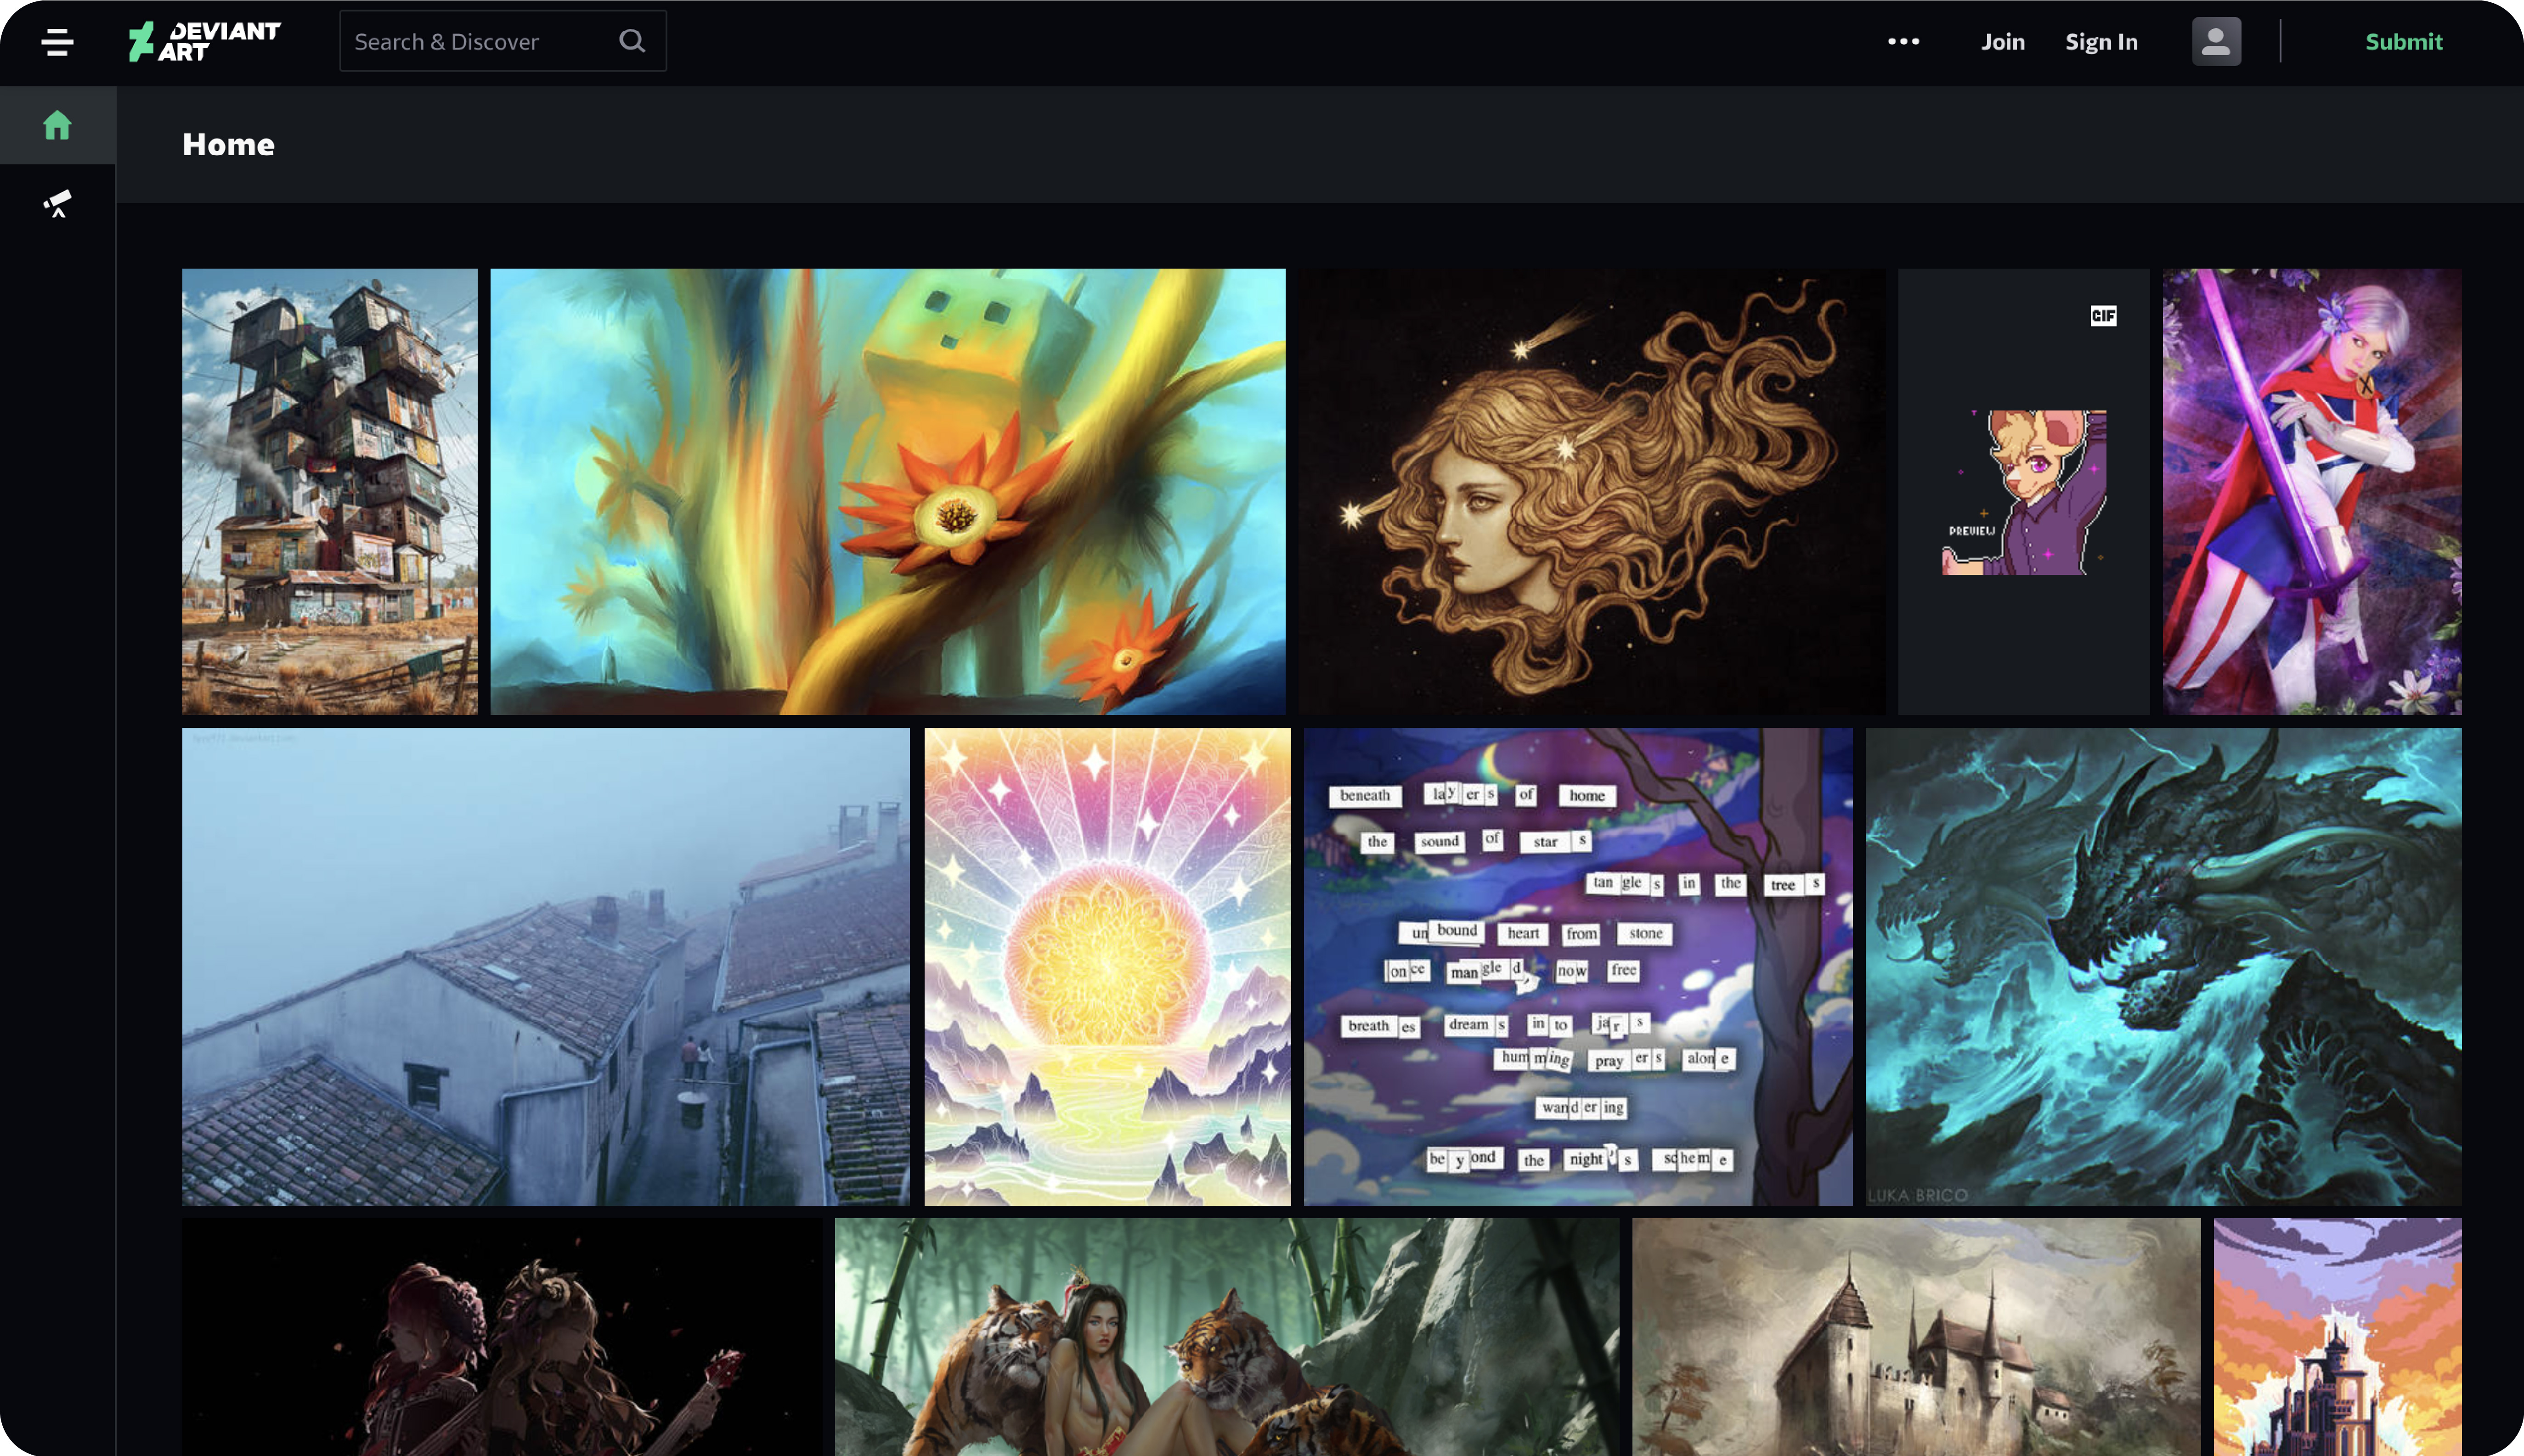Open the two girls with guitar artwork
The image size is (2524, 1456).
[502, 1337]
